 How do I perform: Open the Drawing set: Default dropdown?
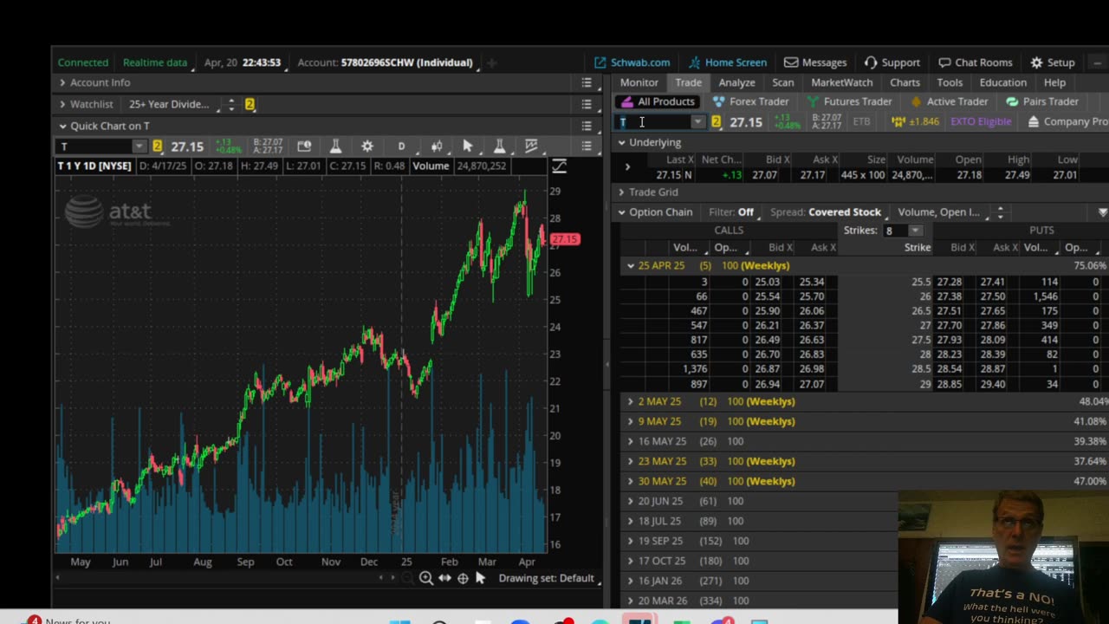(x=549, y=578)
